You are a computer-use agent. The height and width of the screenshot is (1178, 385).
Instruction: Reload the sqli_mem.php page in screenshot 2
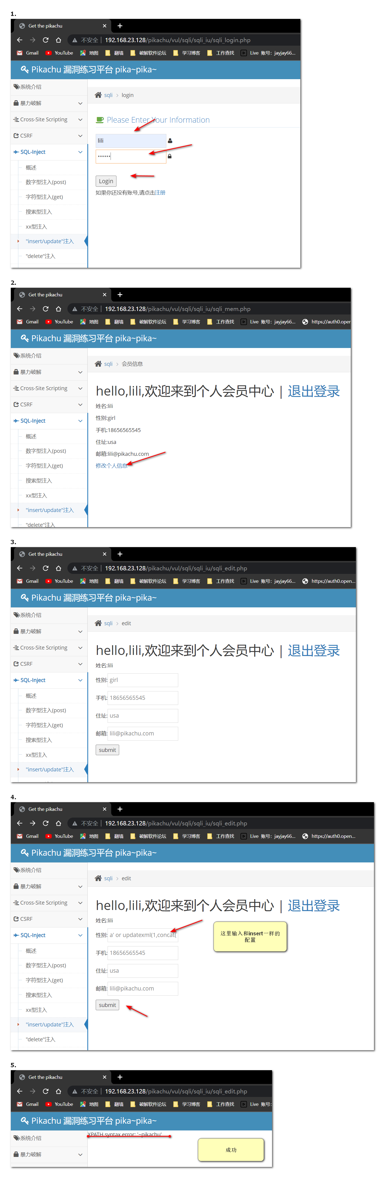click(46, 309)
